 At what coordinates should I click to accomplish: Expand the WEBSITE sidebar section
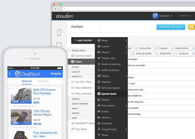tap(70, 113)
